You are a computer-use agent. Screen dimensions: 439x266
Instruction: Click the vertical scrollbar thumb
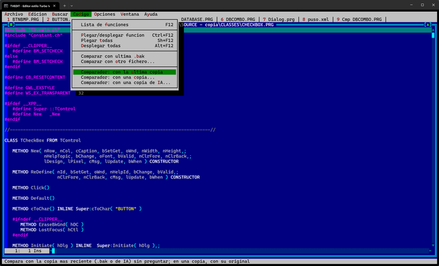[x=433, y=35]
